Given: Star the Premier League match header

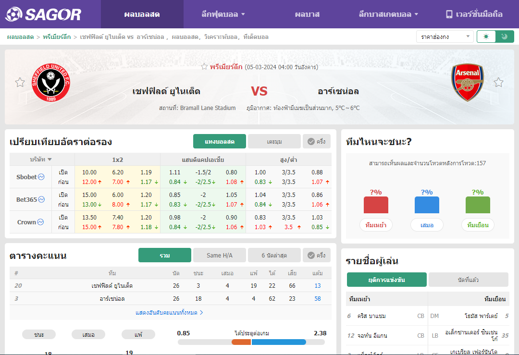Looking at the screenshot, I should coord(204,67).
